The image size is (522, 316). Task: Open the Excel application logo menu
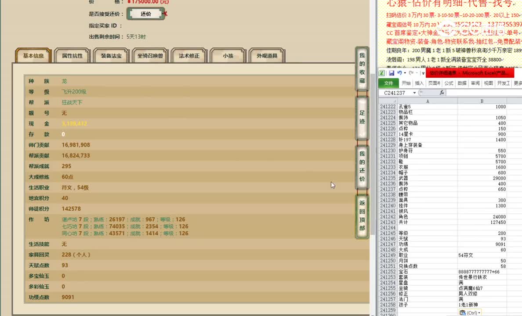click(x=382, y=73)
